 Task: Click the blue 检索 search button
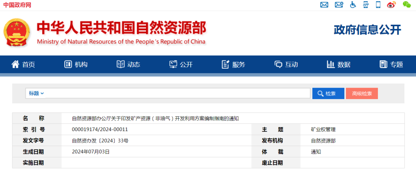click(x=328, y=94)
